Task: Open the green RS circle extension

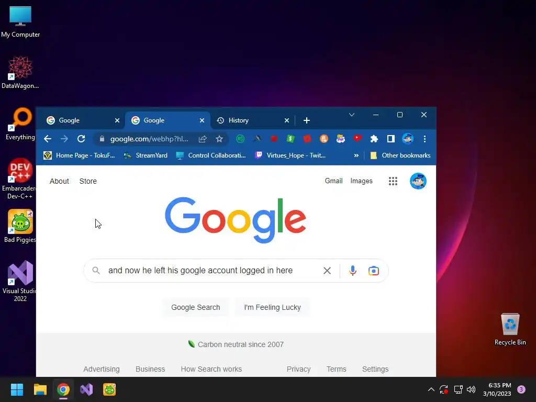Action: pos(240,139)
